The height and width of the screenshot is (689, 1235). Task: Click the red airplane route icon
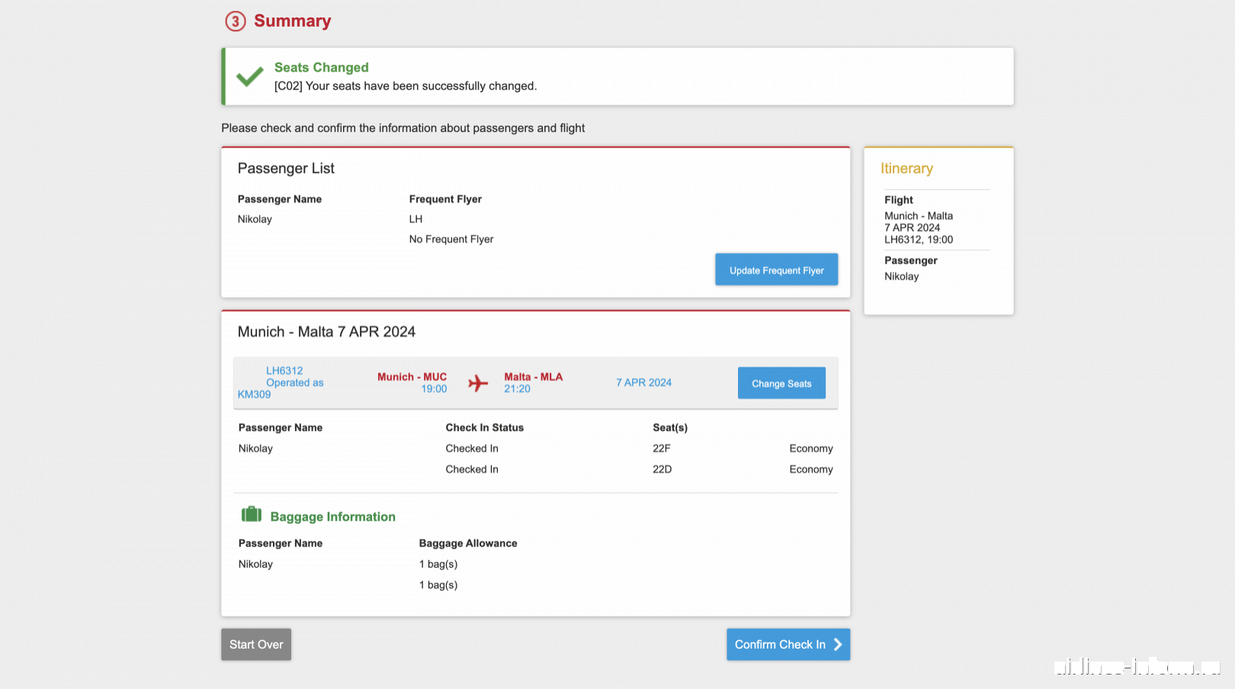point(478,383)
